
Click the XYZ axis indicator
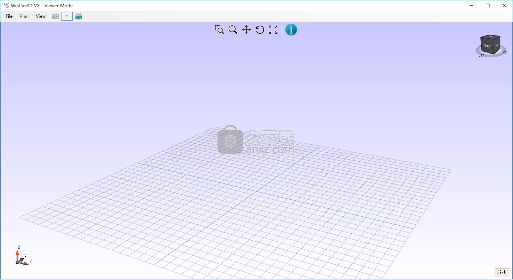pos(23,256)
